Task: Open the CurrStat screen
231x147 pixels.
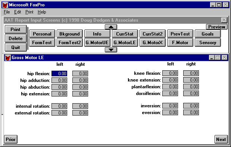Action: pyautogui.click(x=125, y=34)
